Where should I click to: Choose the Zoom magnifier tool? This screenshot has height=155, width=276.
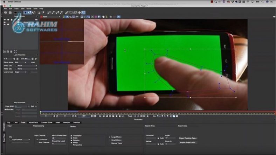[43, 13]
